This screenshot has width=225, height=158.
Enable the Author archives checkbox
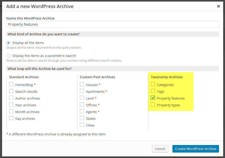[11, 98]
